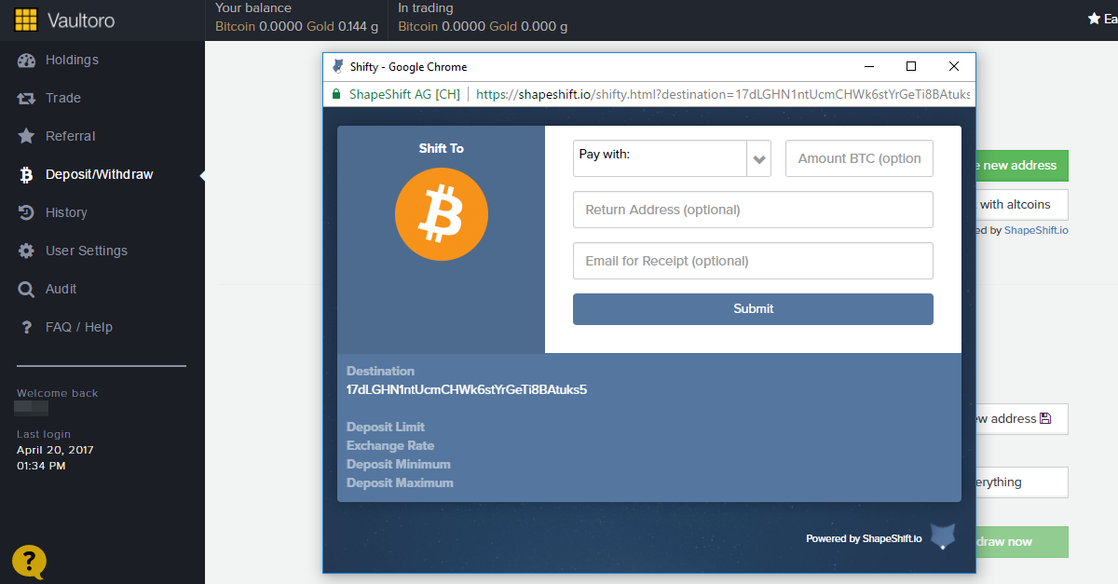The image size is (1118, 584).
Task: Click the Deposit Minimum label
Action: (399, 464)
